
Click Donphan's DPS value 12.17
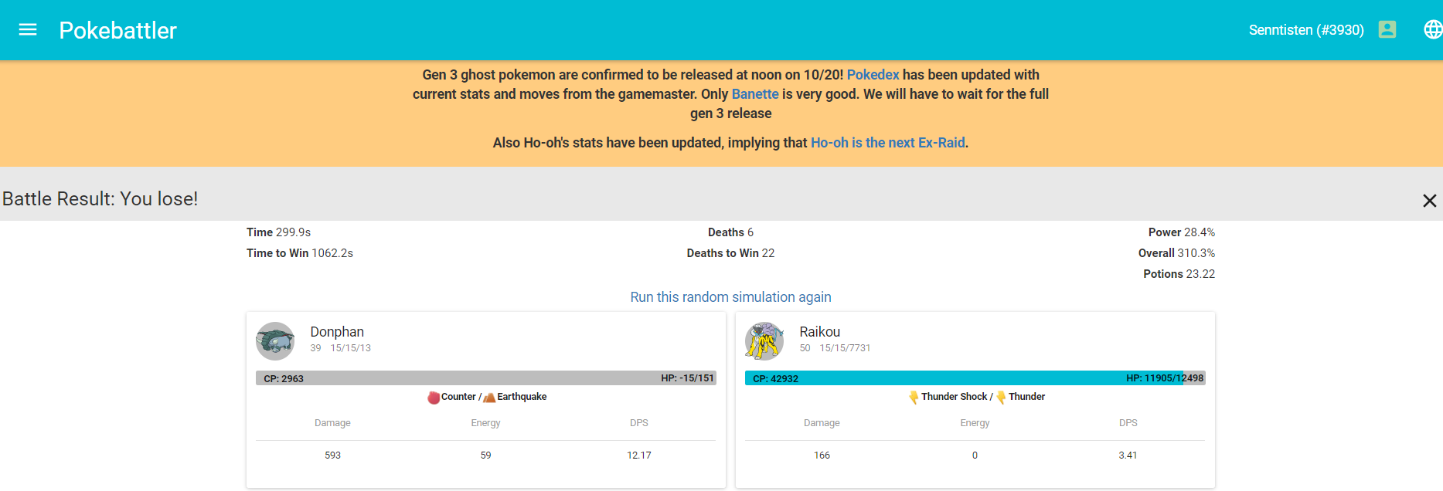pos(639,455)
